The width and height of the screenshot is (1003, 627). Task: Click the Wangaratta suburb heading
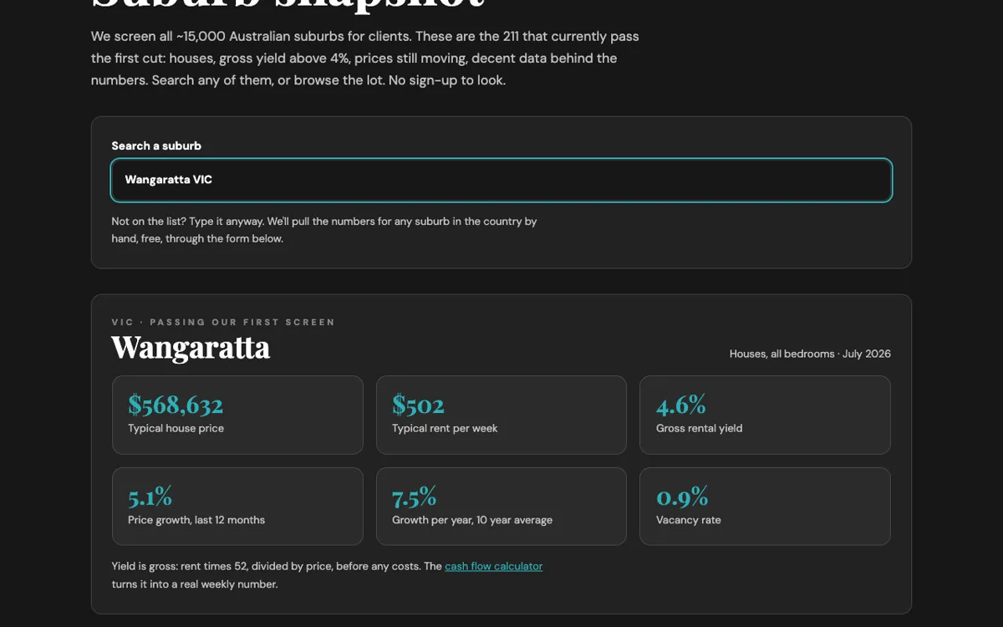[191, 348]
